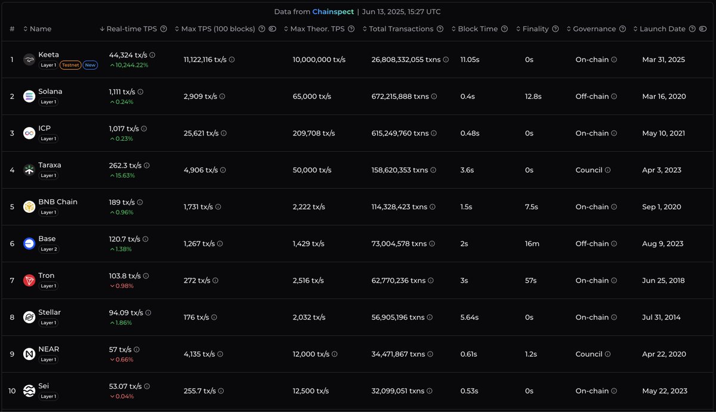Image resolution: width=716 pixels, height=412 pixels.
Task: Sort by Launch Date column
Action: 659,29
